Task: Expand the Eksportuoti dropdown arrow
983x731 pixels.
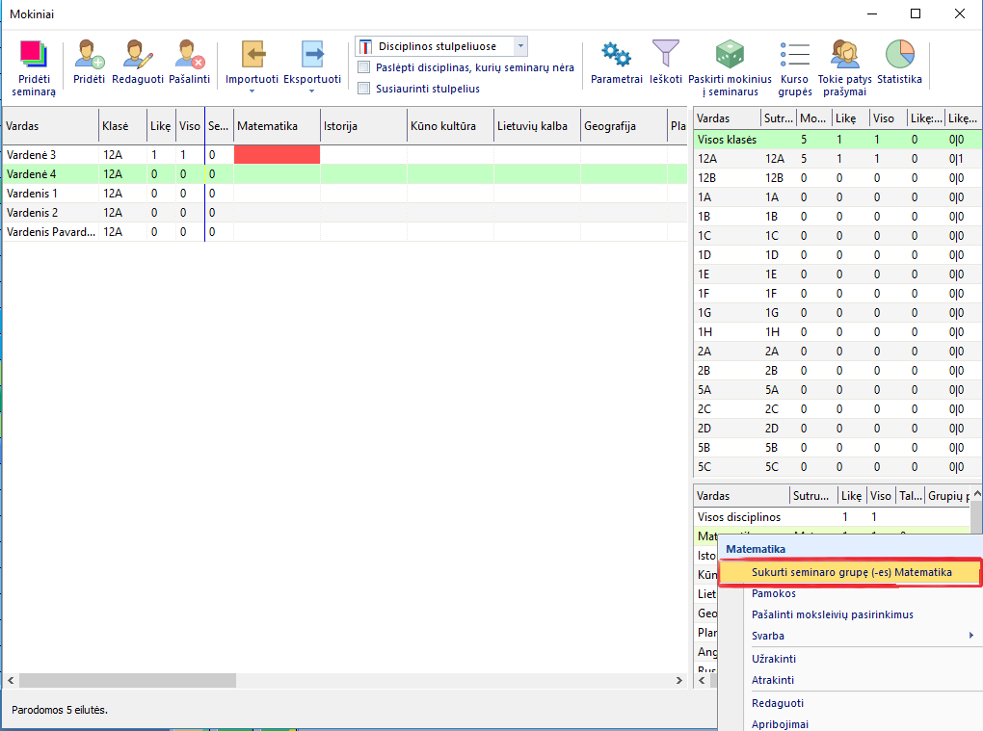Action: 311,91
